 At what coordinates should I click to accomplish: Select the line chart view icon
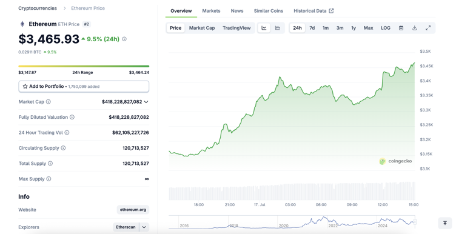click(x=264, y=28)
